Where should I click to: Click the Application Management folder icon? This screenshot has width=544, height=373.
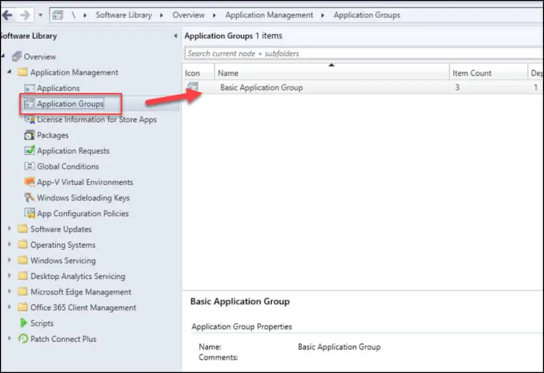pos(23,72)
